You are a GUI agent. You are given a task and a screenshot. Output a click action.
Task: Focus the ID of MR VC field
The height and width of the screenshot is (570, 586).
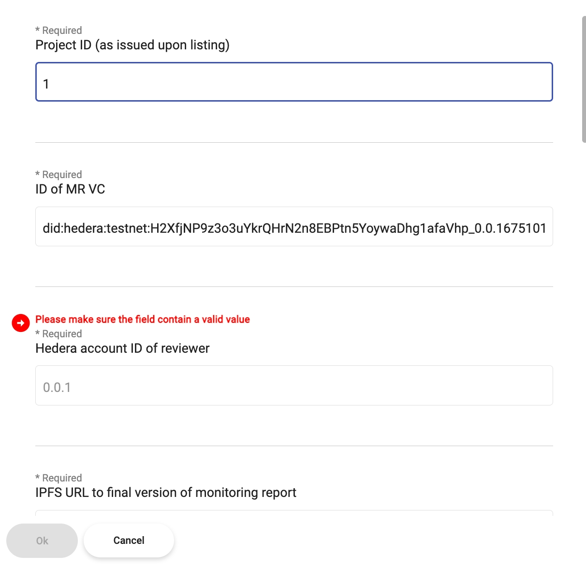pos(293,227)
